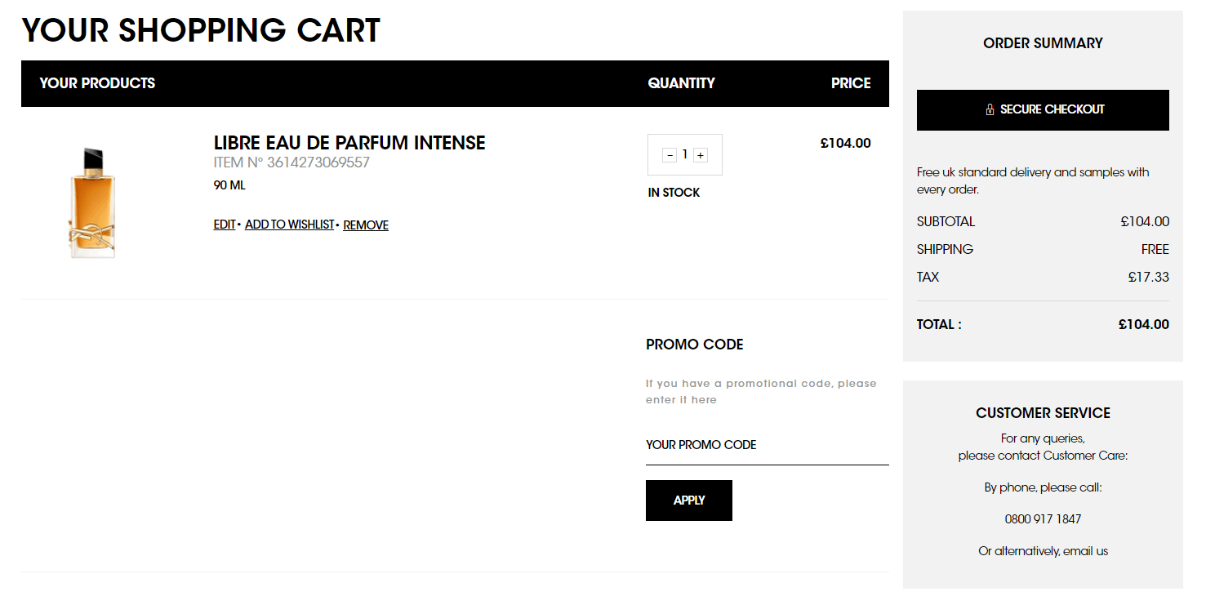This screenshot has height=605, width=1206.
Task: Click the IN STOCK status label
Action: click(673, 192)
